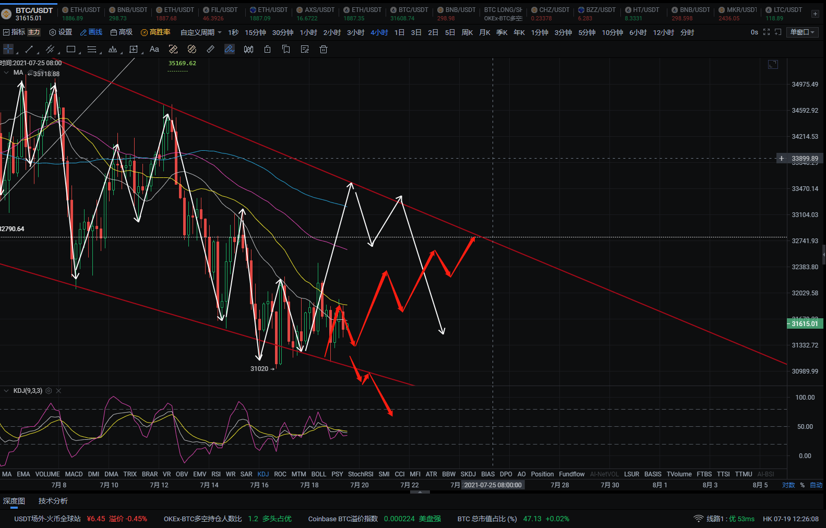826x528 pixels.
Task: Click the eraser tool icon
Action: 173,49
